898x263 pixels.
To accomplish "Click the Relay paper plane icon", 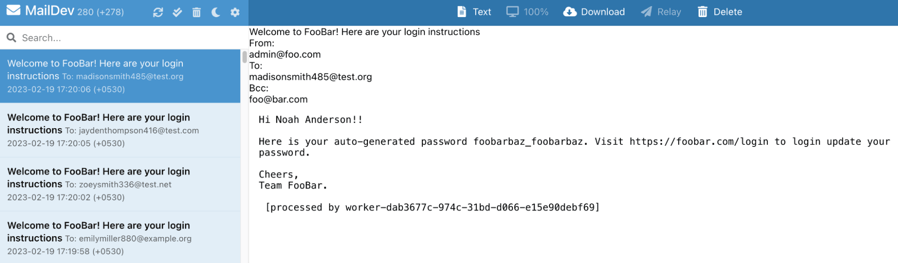I will pos(646,12).
